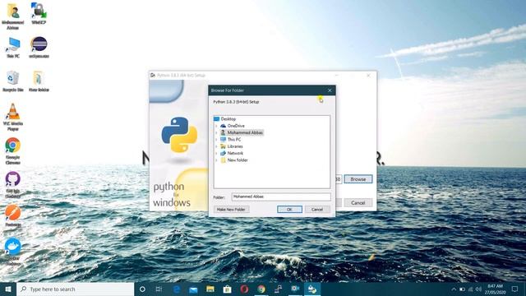Open This PC desktop icon
The height and width of the screenshot is (296, 526).
coord(13,48)
